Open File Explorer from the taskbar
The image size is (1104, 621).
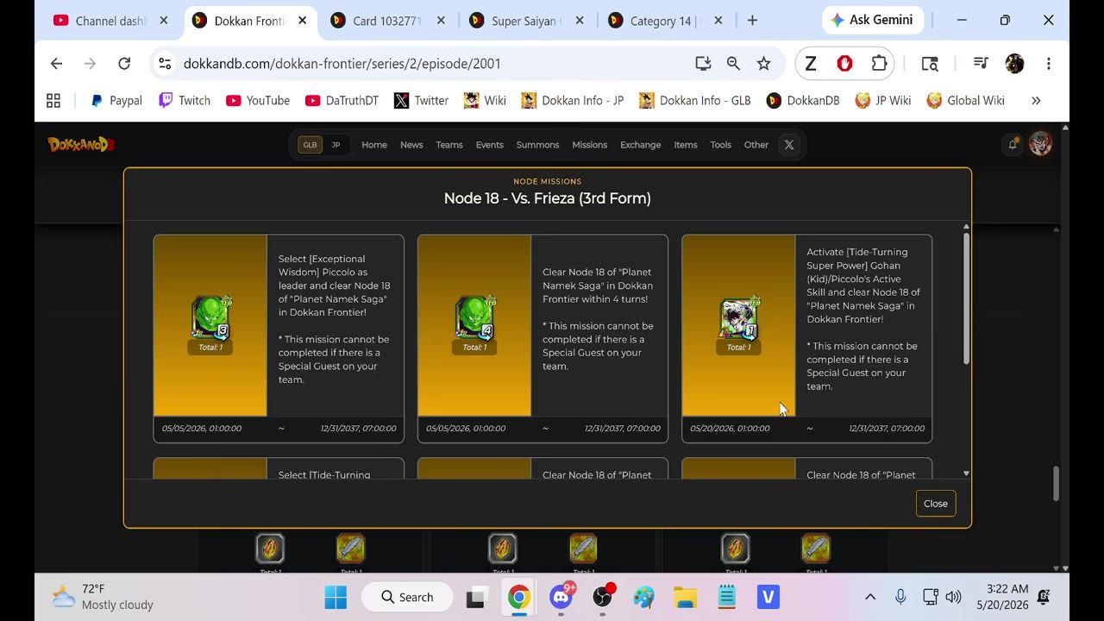686,597
